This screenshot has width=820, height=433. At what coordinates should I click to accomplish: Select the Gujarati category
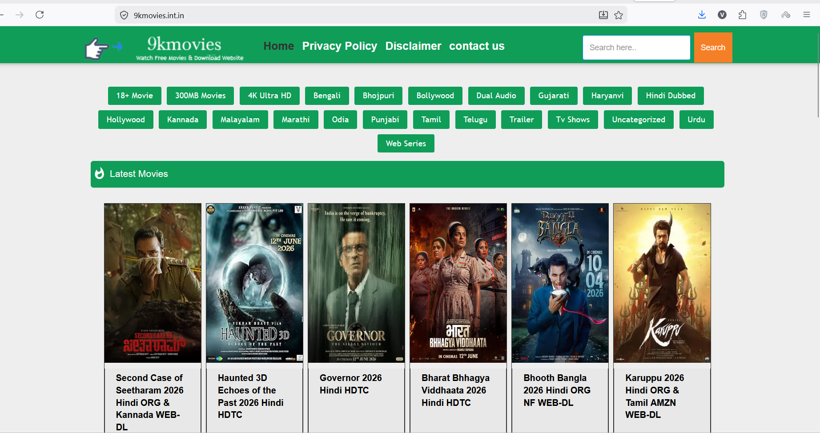coord(554,96)
